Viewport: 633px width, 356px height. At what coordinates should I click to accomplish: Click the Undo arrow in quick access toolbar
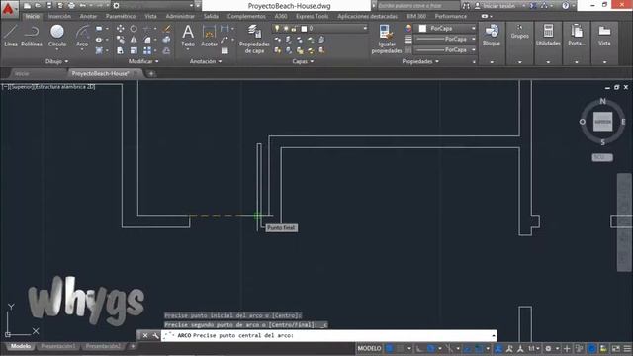[x=83, y=6]
